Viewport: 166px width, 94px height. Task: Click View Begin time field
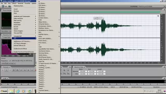83,74
